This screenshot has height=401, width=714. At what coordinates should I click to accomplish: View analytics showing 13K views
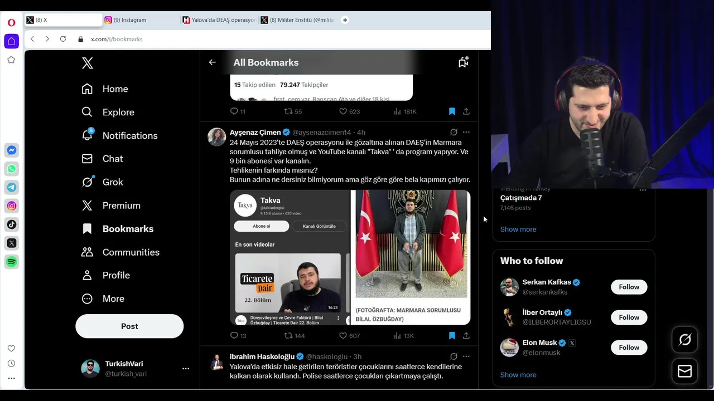pos(404,336)
